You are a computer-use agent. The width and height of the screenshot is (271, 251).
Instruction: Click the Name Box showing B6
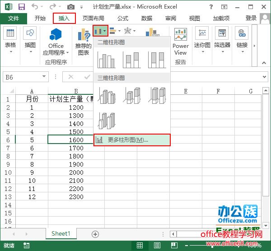[x=26, y=77]
